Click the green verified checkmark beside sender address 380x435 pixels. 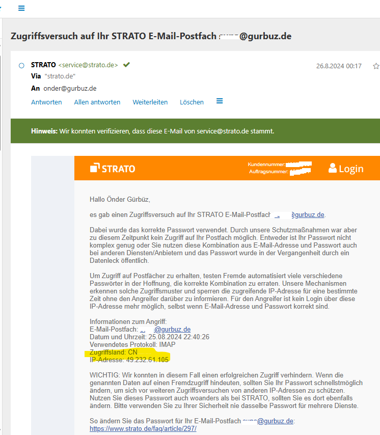[x=126, y=65]
